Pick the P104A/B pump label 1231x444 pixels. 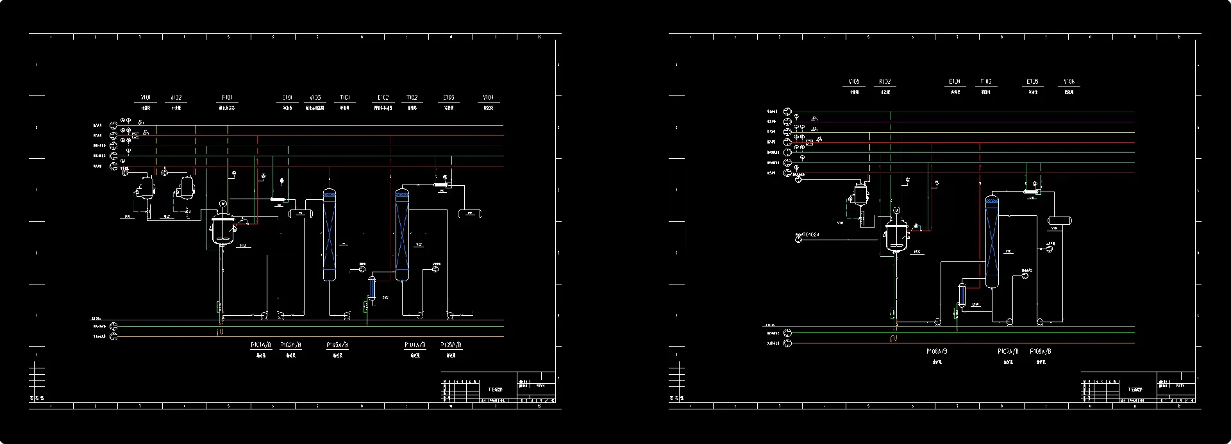[x=415, y=345]
